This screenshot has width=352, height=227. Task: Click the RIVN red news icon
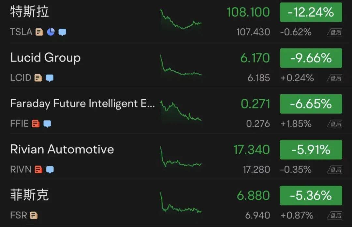pyautogui.click(x=38, y=169)
